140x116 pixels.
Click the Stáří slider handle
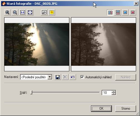(x=31, y=92)
